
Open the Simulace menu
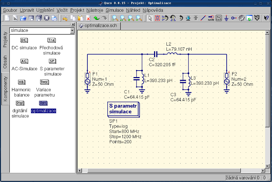(114, 10)
